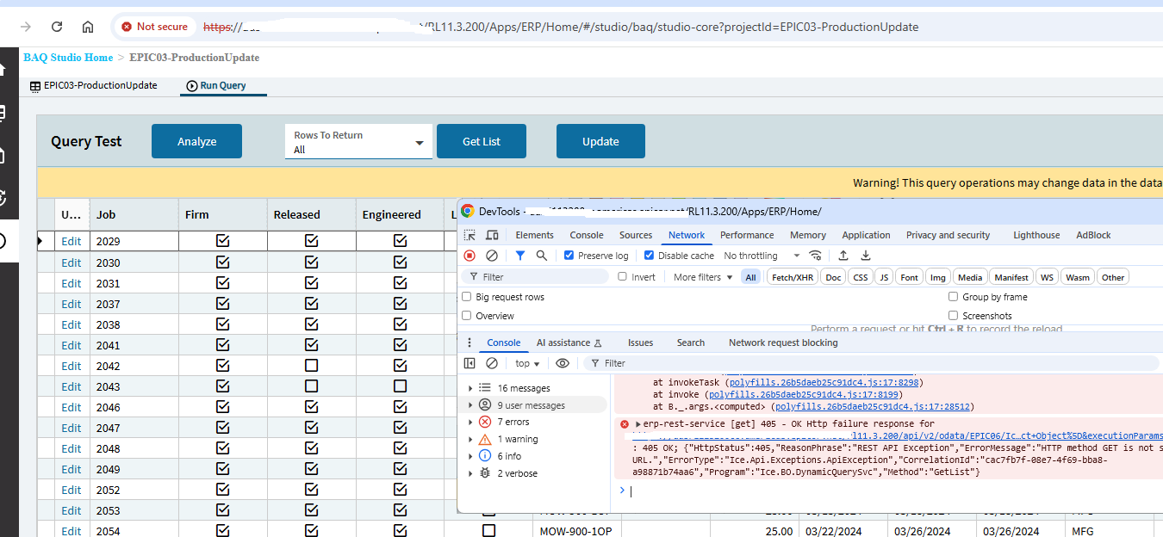
Task: Open the Rows To Return dropdown
Action: point(358,142)
